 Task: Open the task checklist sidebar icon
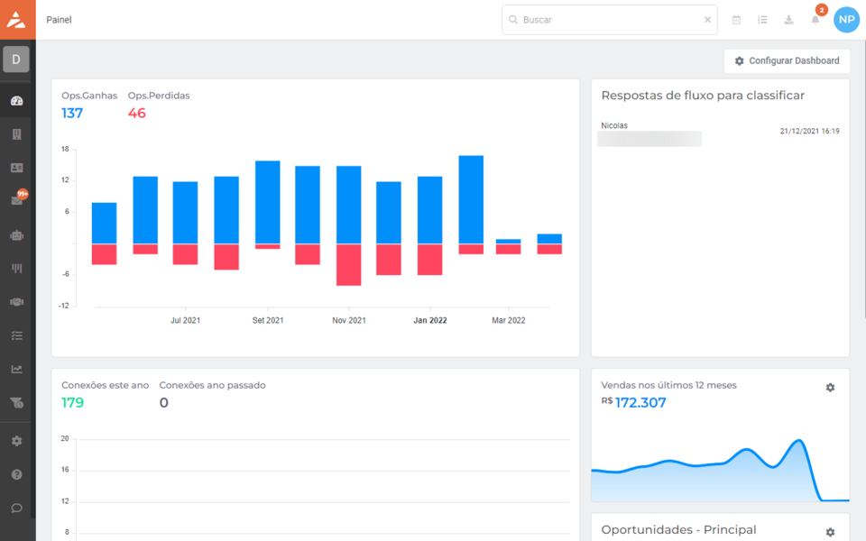point(16,335)
